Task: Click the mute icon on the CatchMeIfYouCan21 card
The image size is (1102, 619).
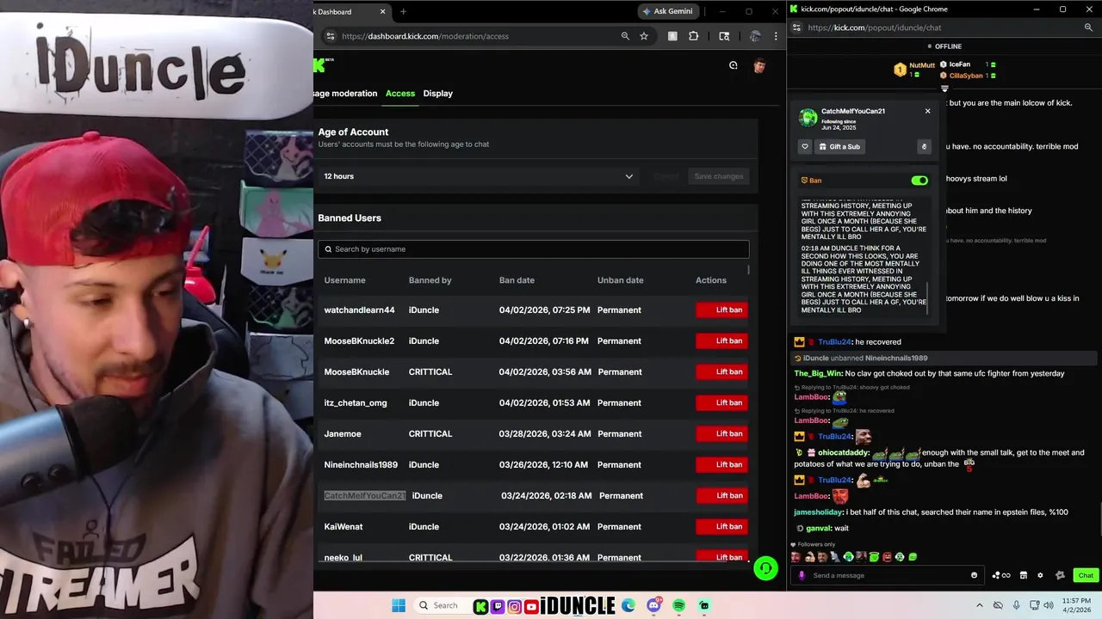Action: (x=924, y=146)
